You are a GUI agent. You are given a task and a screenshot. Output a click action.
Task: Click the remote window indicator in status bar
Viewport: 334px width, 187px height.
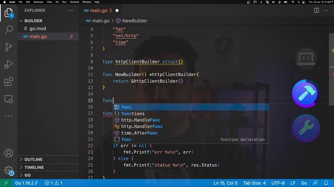6,183
